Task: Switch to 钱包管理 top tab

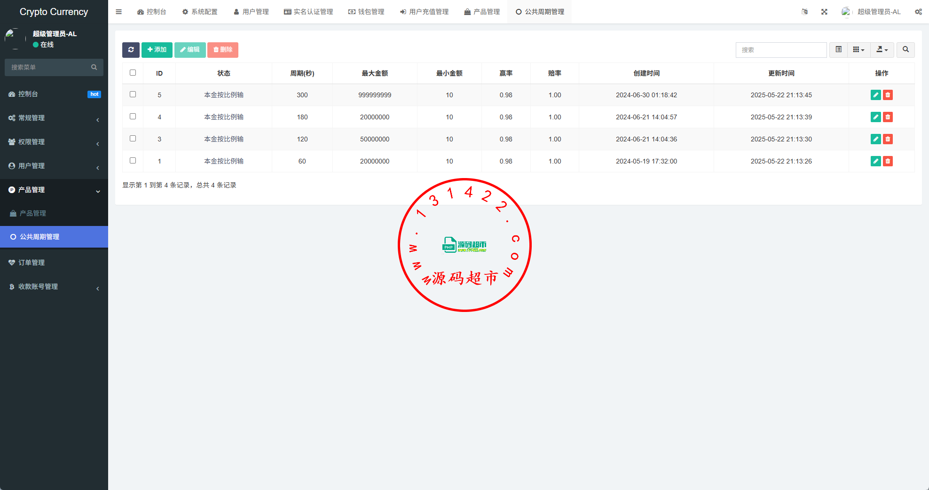Action: (x=366, y=12)
